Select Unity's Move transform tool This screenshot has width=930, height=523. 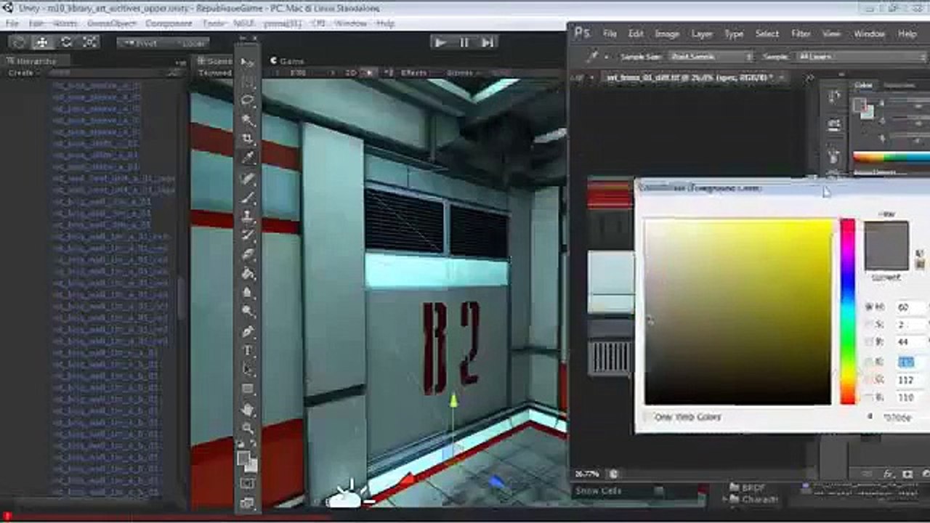(x=43, y=43)
